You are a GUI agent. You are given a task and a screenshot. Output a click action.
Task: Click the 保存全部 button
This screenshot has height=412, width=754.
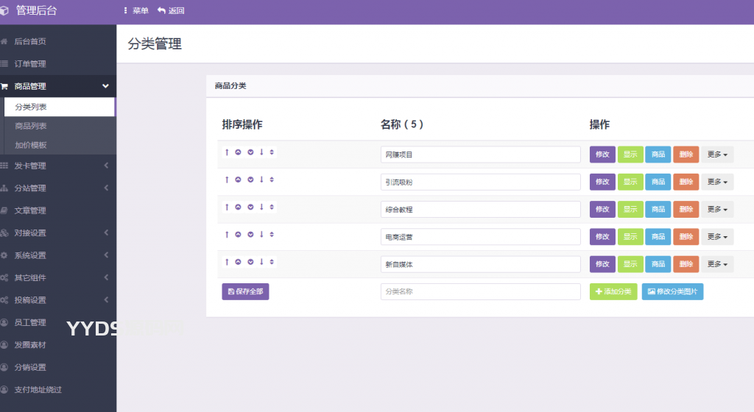tap(245, 292)
